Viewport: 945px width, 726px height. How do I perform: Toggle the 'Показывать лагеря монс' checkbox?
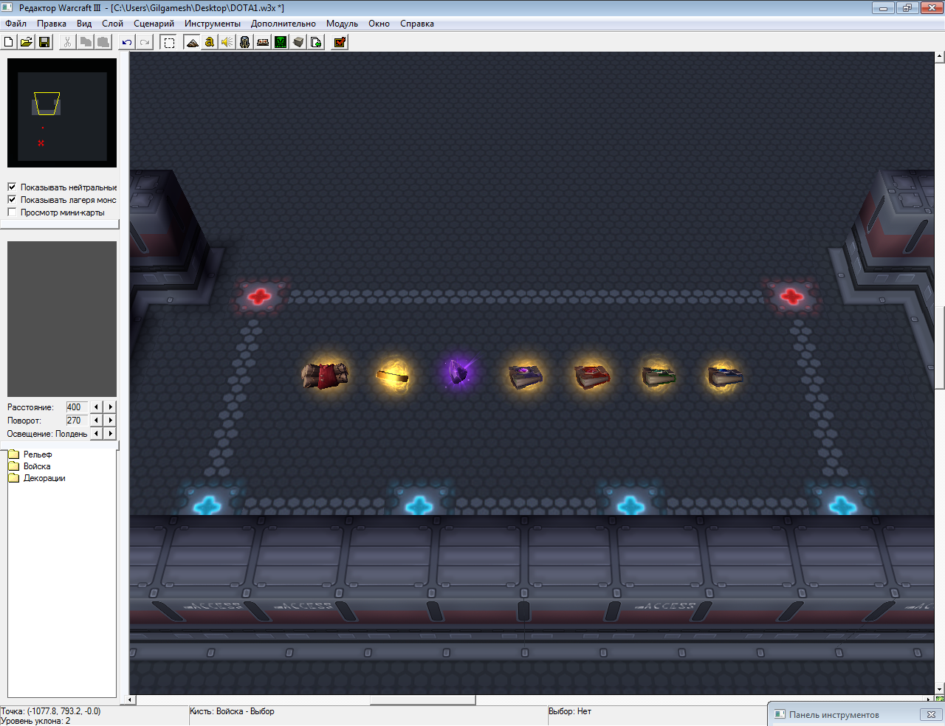tap(12, 200)
